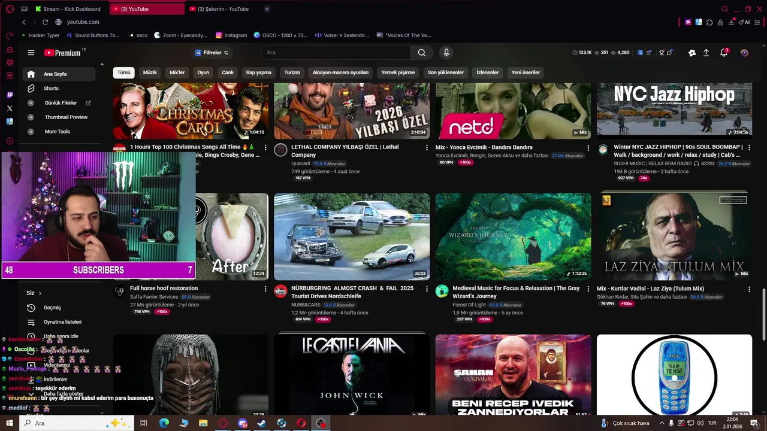Open options for the Yonca Evcimik mix
The image size is (767, 431).
[588, 147]
